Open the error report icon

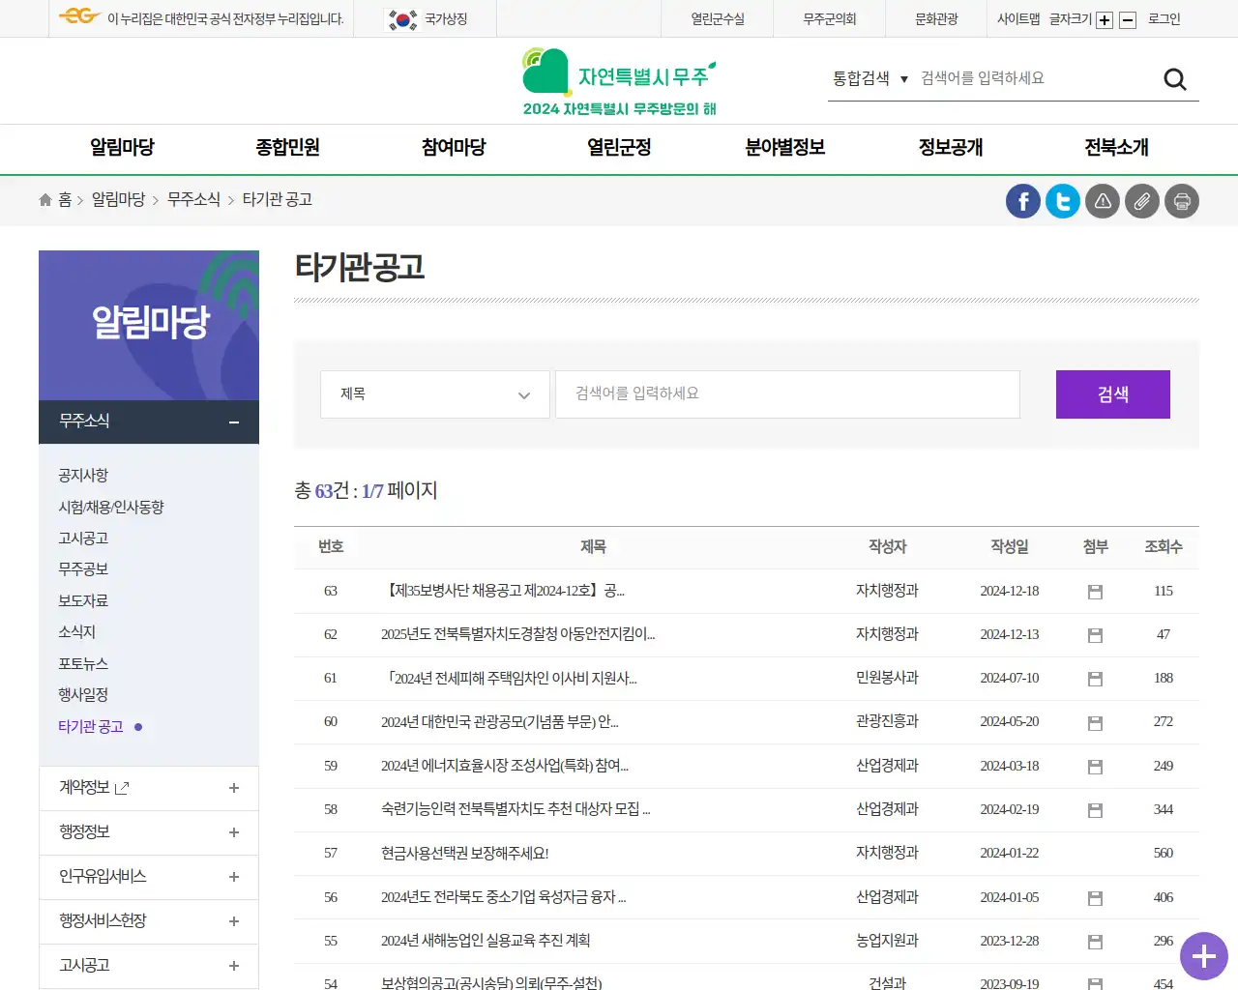pyautogui.click(x=1102, y=201)
